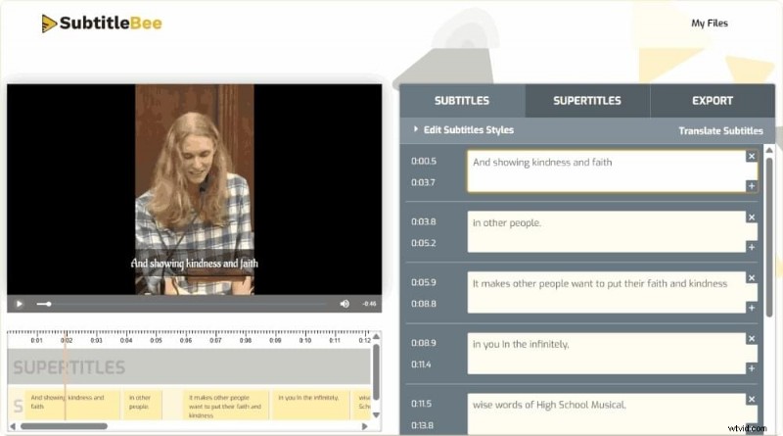783x436 pixels.
Task: Insert subtitle after "in other people." entry
Action: 752,247
